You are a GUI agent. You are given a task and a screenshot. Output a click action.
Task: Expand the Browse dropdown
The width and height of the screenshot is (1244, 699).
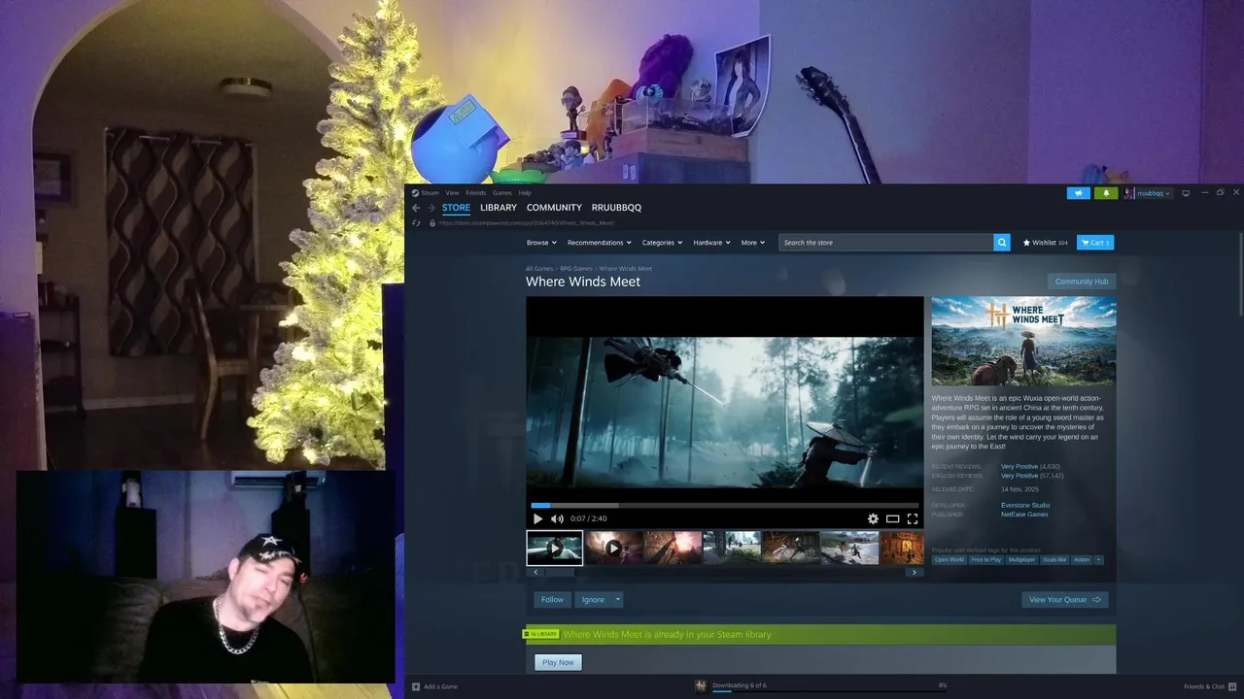click(541, 243)
